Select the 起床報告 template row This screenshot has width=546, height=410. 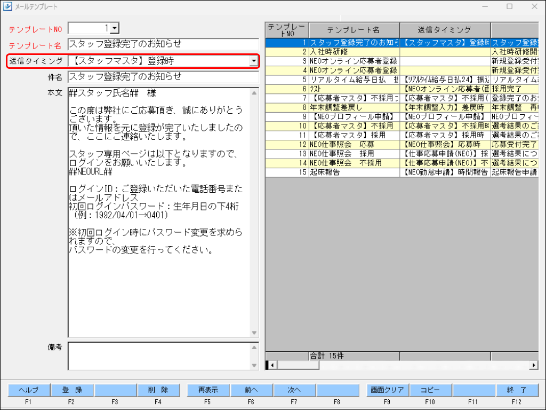tap(354, 172)
